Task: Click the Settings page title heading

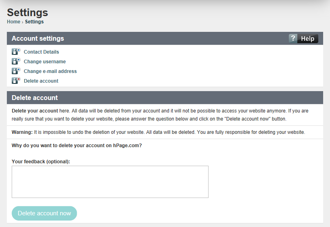Action: point(27,12)
